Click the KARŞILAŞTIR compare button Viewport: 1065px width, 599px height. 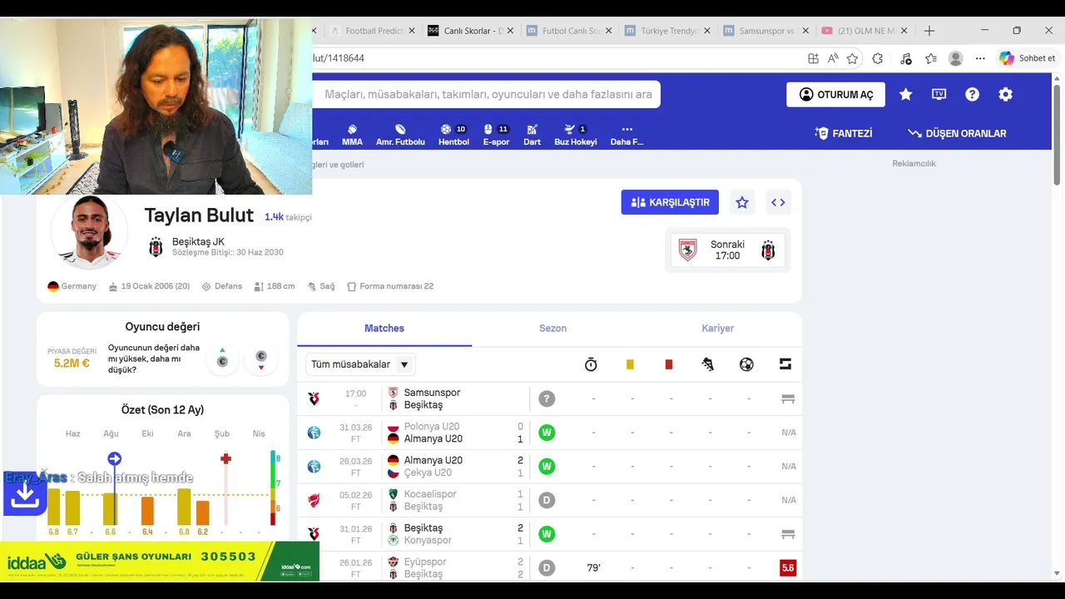click(x=670, y=202)
